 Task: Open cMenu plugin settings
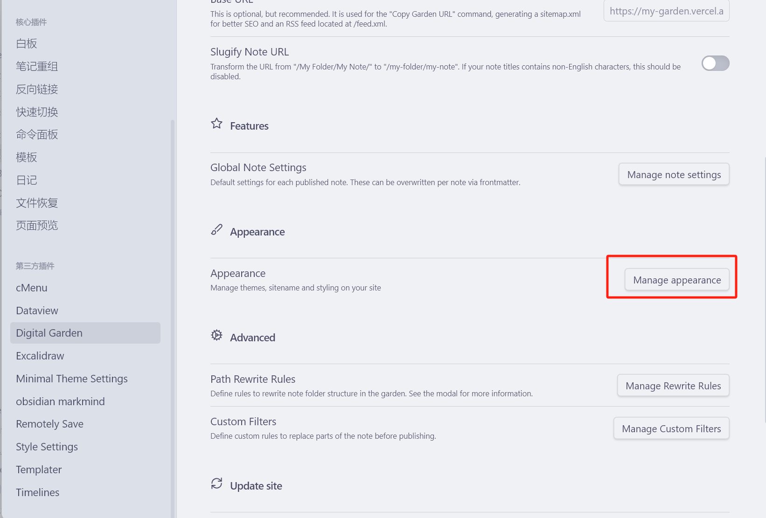pos(32,288)
